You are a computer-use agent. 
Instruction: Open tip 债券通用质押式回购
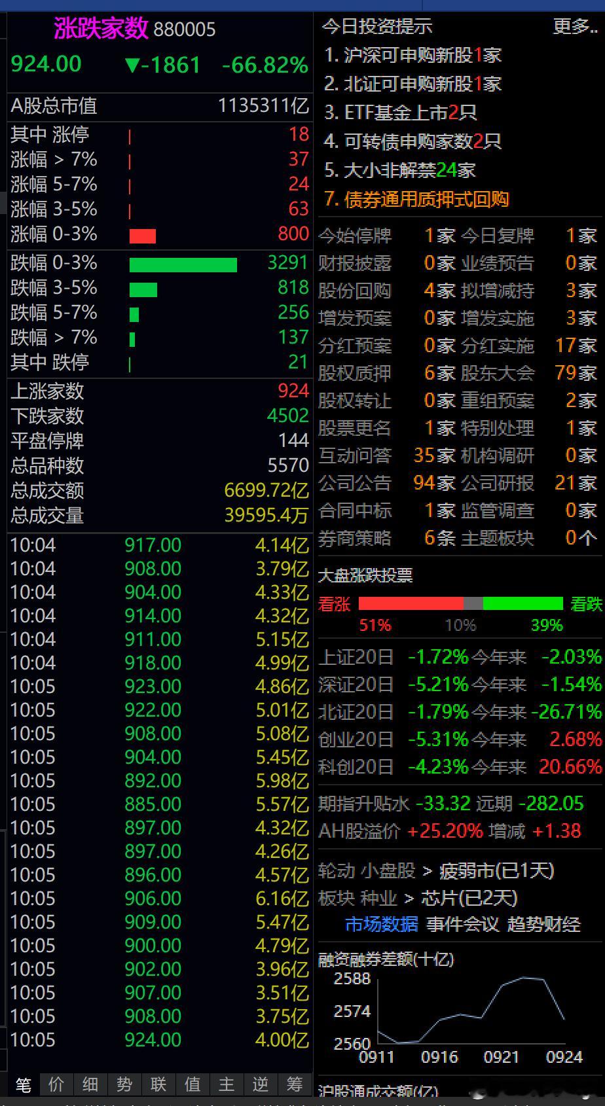(416, 199)
